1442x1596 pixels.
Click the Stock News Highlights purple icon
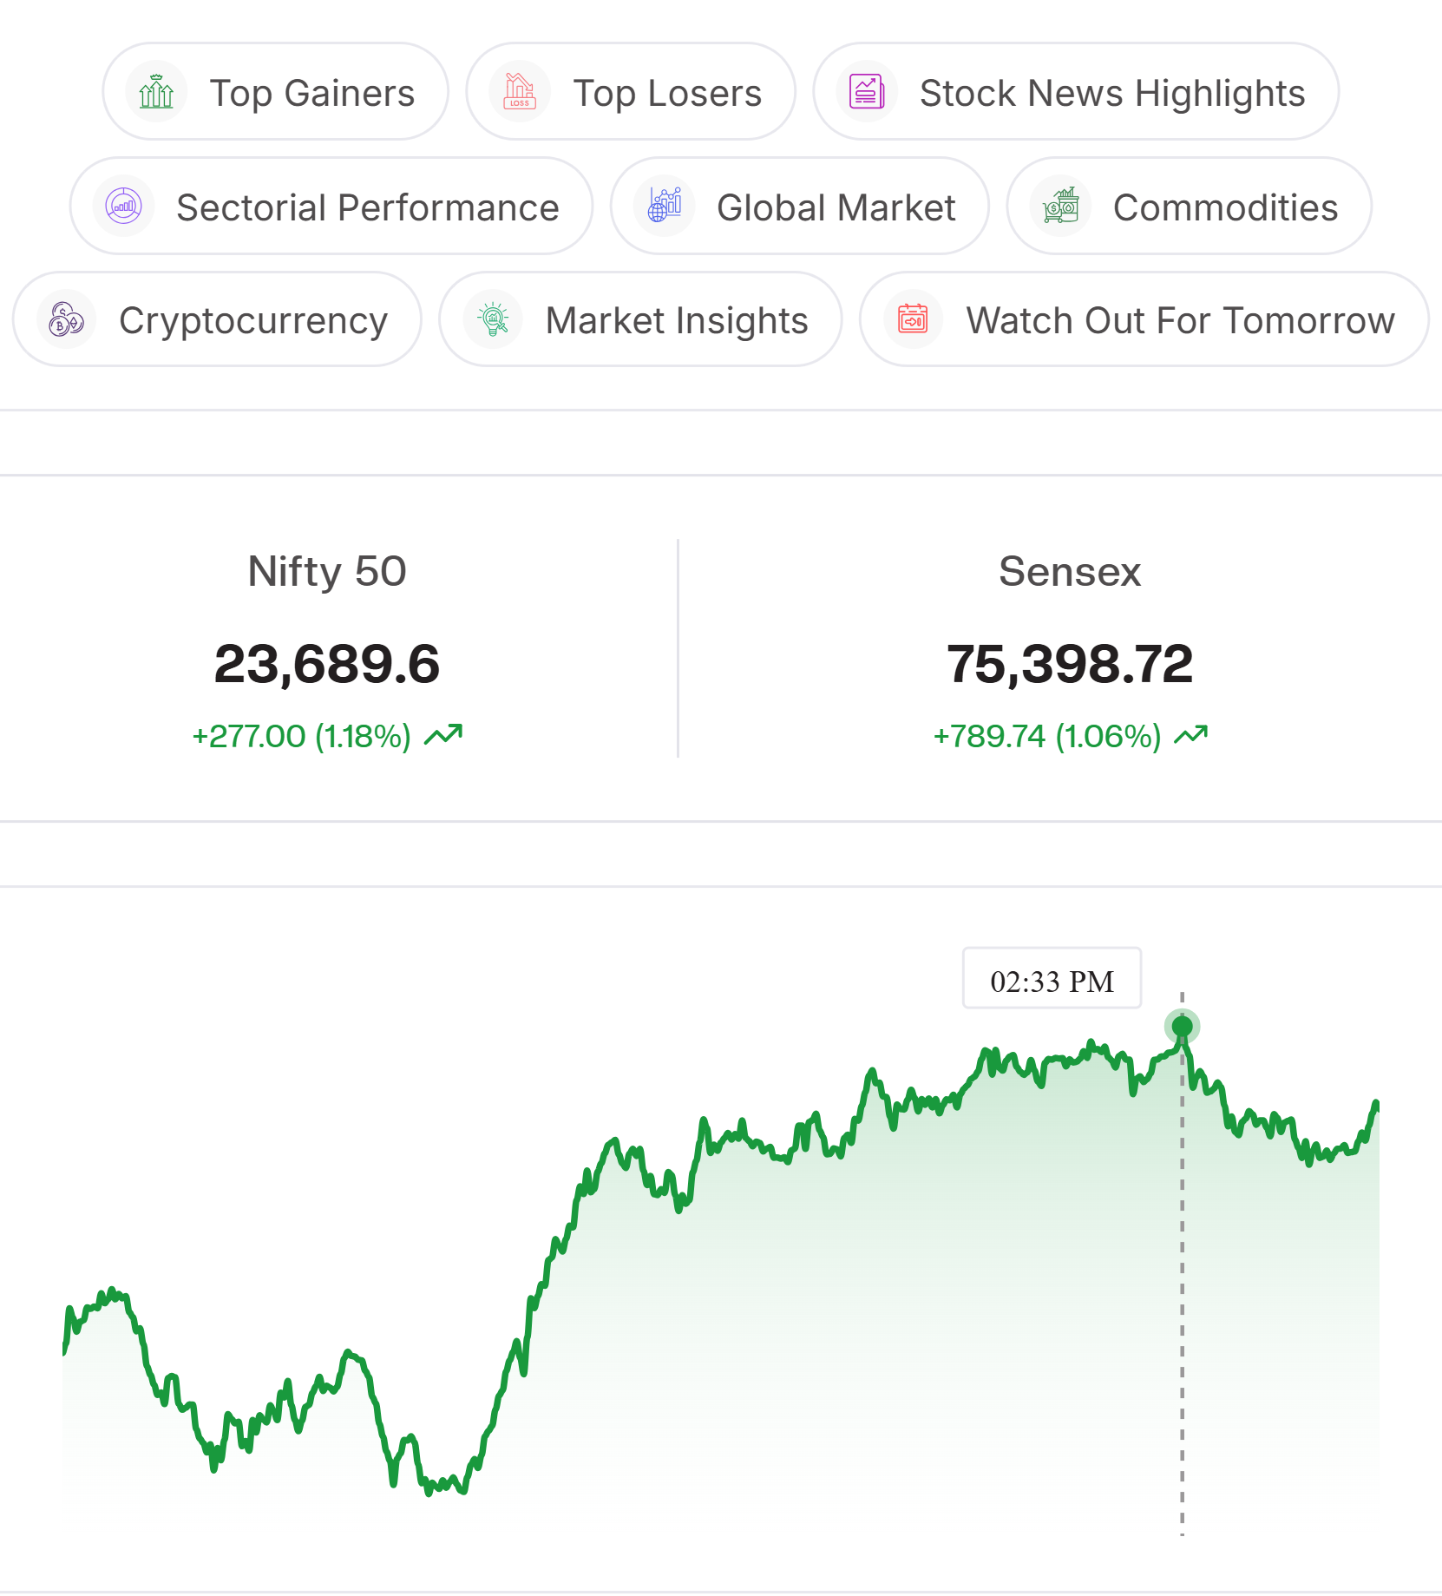(x=866, y=92)
